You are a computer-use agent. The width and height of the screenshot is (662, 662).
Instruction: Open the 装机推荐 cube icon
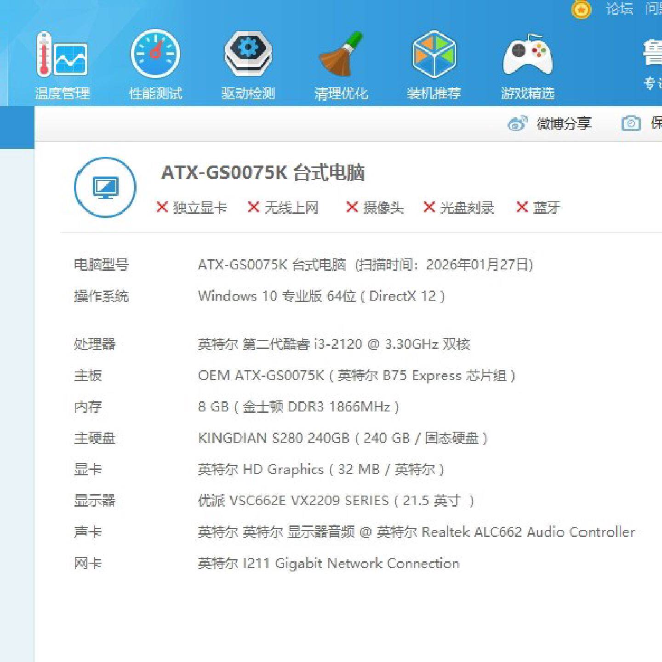[x=434, y=54]
